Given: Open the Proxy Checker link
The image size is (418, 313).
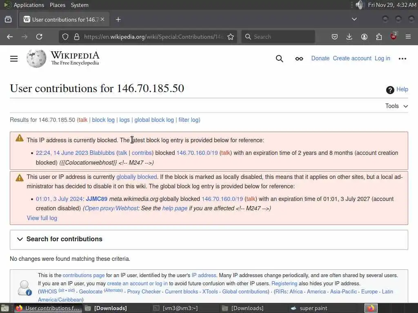Looking at the screenshot, I should click(144, 292).
